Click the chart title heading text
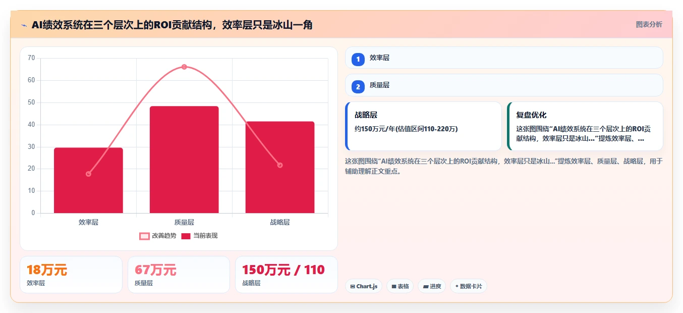 coord(172,25)
